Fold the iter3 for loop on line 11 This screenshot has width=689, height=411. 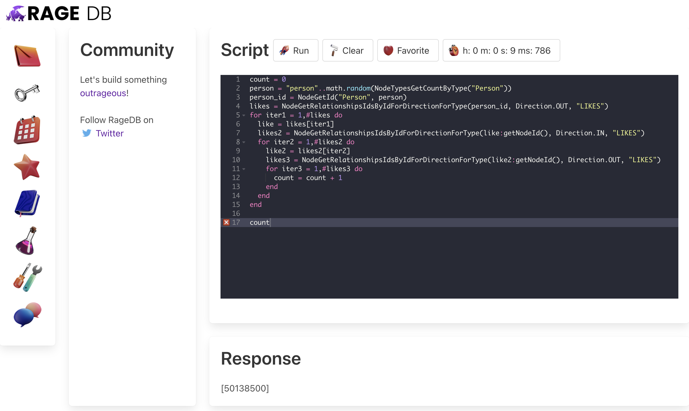[244, 169]
